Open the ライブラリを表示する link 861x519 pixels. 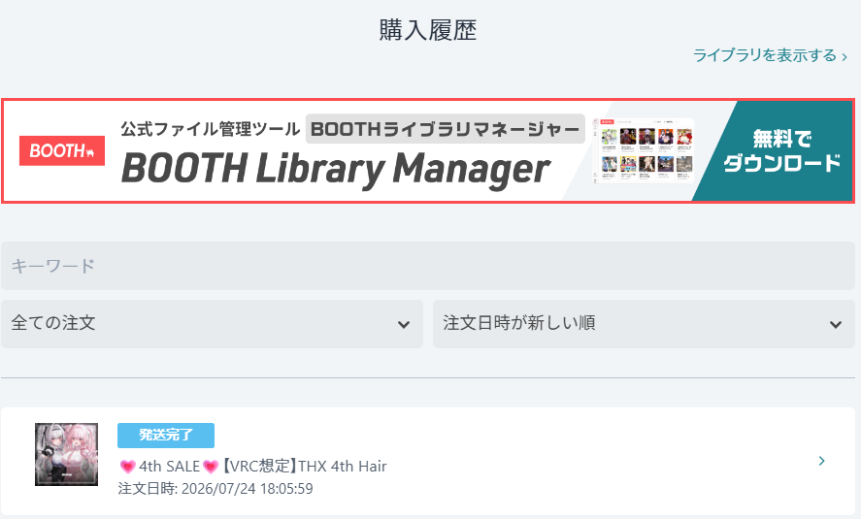770,55
